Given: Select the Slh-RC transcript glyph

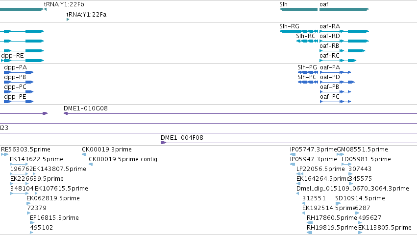Looking at the screenshot, I should tap(307, 41).
